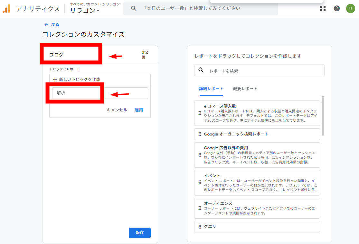Open the help question mark icon
Image resolution: width=359 pixels, height=244 pixels.
coord(337,9)
